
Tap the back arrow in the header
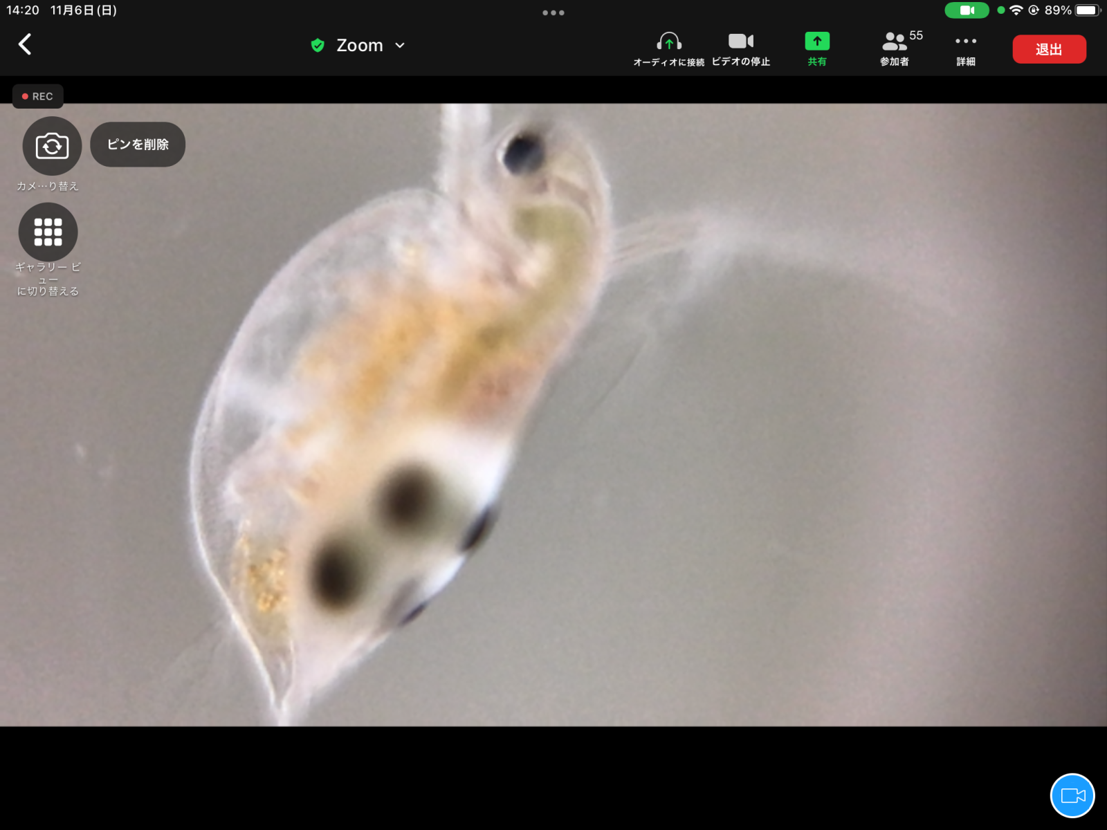(25, 45)
